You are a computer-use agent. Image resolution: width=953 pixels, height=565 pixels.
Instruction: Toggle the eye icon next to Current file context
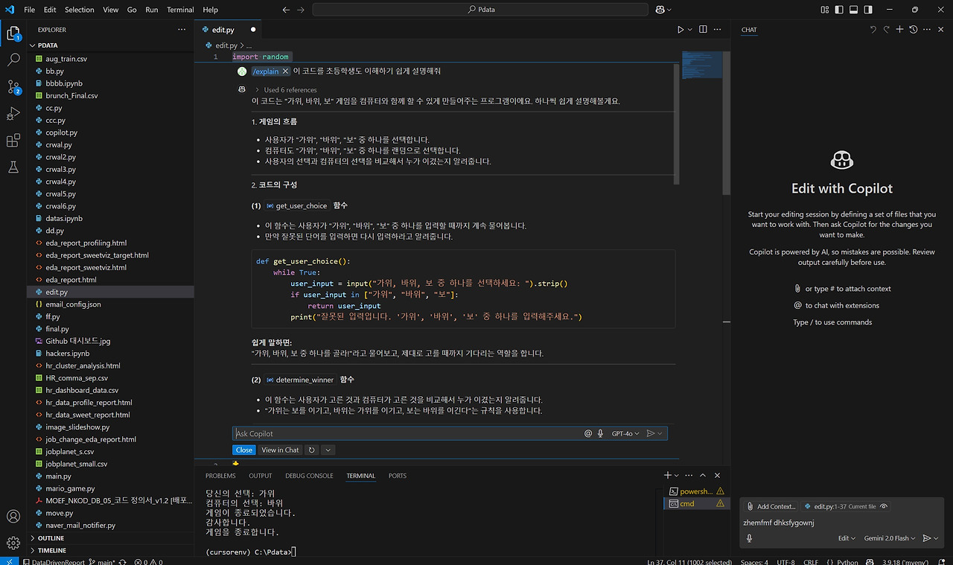click(x=883, y=505)
